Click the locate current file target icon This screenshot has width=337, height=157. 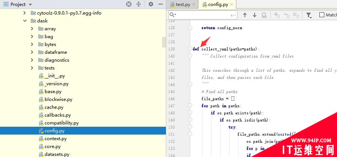tap(129, 4)
